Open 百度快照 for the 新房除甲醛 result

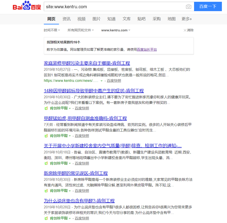pyautogui.click(x=82, y=191)
